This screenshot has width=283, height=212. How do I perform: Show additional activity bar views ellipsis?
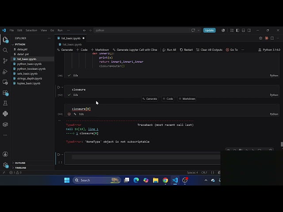[x=5, y=135]
